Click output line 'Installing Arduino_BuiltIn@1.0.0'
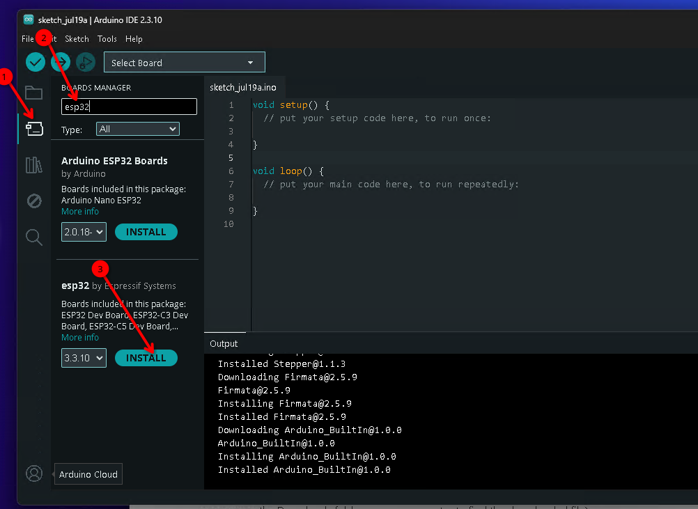Screen dimensions: 698x509 click(x=307, y=457)
